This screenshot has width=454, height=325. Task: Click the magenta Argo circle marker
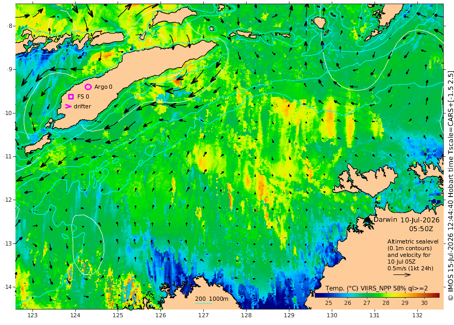point(88,87)
